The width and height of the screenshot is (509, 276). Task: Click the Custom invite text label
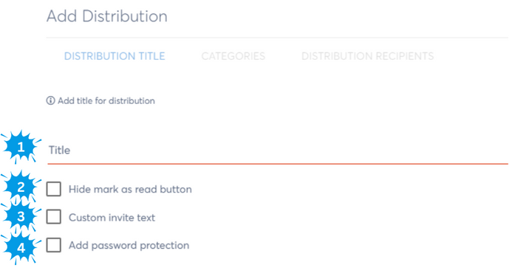pyautogui.click(x=112, y=217)
